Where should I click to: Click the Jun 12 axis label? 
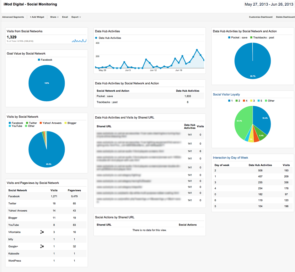tap(153, 70)
